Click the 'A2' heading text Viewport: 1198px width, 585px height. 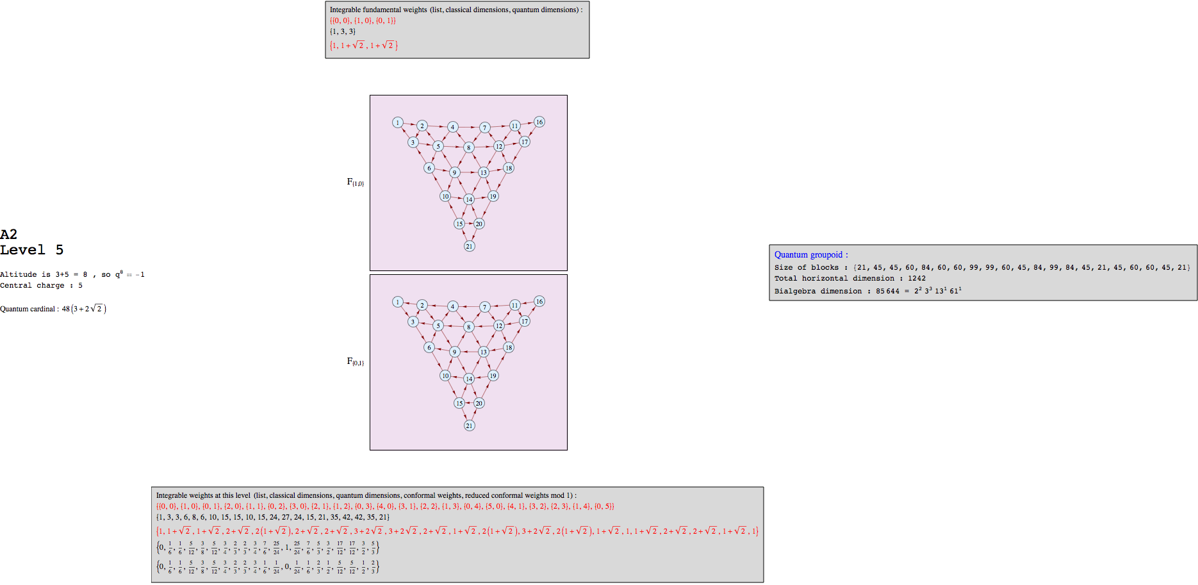(x=9, y=235)
